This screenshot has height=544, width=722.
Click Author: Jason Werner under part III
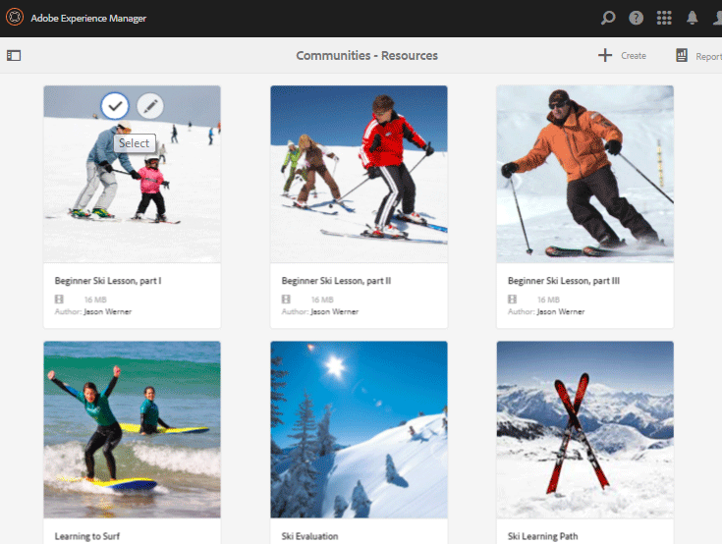546,311
